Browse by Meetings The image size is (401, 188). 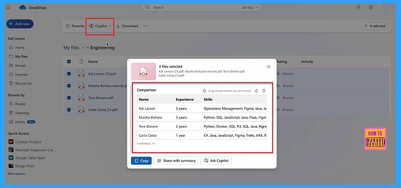coord(19,113)
